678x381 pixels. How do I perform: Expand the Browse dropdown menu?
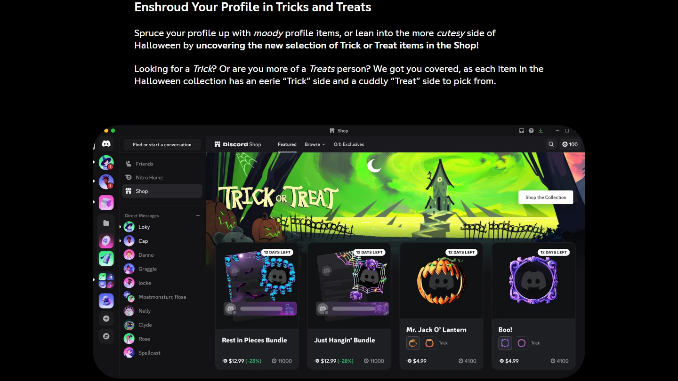(315, 144)
